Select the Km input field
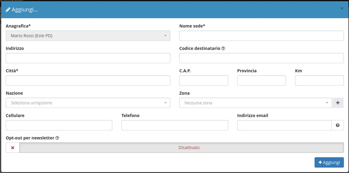Screen dimensions: 349x173 pyautogui.click(x=319, y=80)
